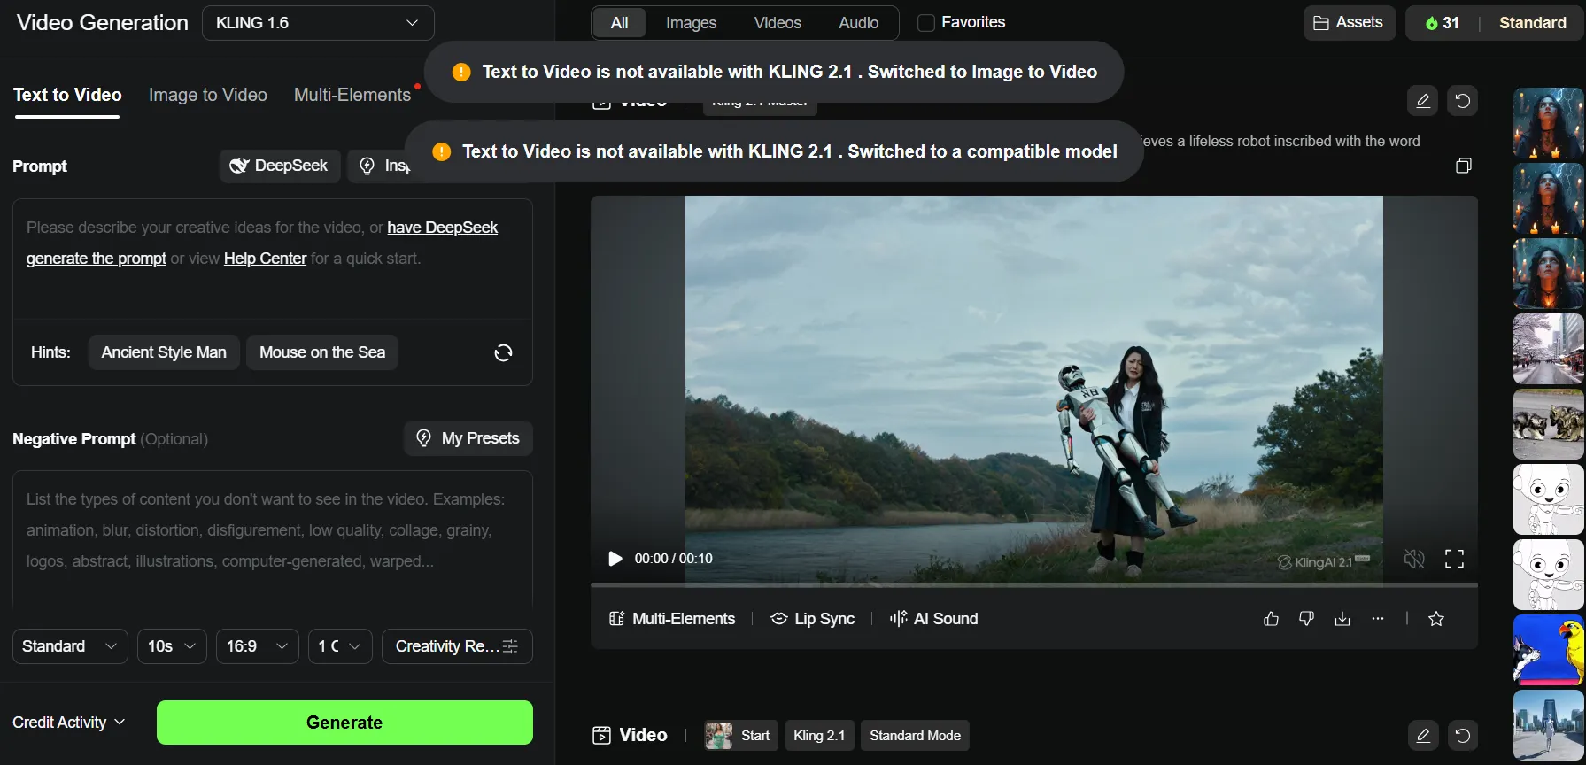Viewport: 1586px width, 765px height.
Task: Download the generated video
Action: (1342, 619)
